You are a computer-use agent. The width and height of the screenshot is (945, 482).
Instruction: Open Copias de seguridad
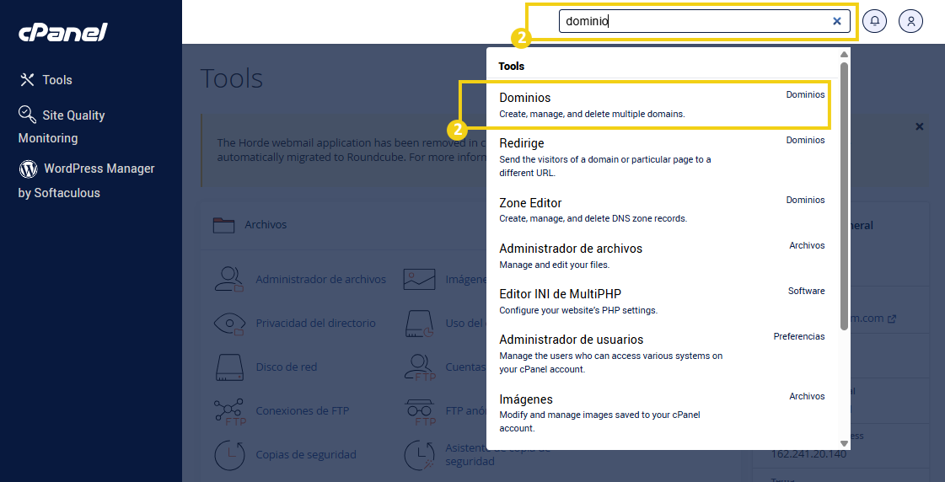(306, 454)
